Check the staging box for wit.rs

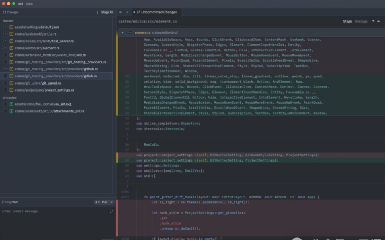pyautogui.click(x=5, y=55)
